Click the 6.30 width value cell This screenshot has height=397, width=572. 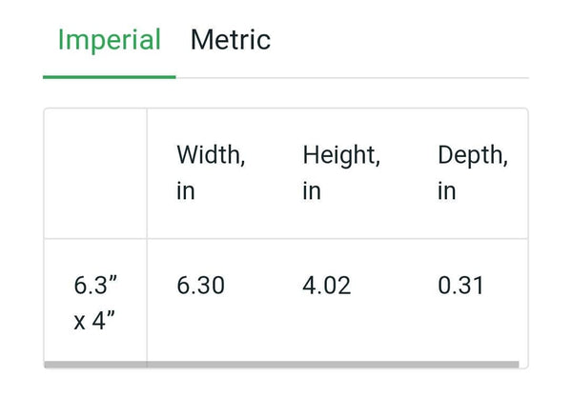[200, 286]
